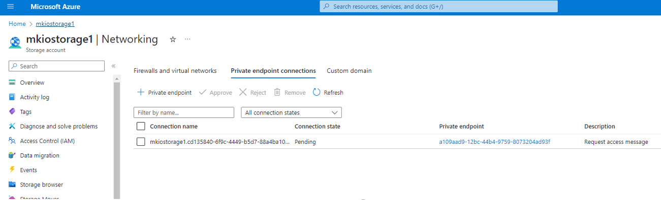Mark mkiostorage1 as favorite with star

coord(173,39)
